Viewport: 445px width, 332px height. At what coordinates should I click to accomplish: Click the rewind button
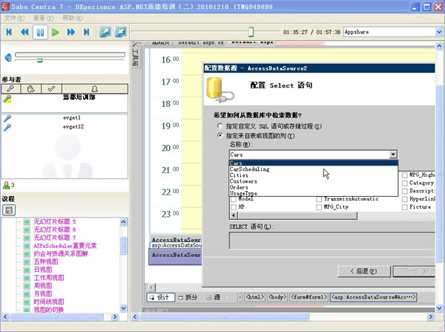pyautogui.click(x=24, y=32)
